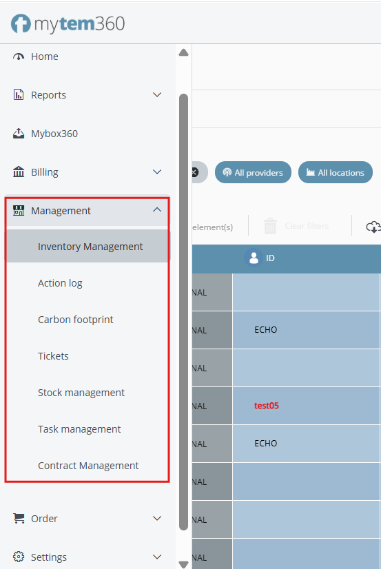Click the ID column user icon
Screen dimensions: 381x569
coord(254,258)
